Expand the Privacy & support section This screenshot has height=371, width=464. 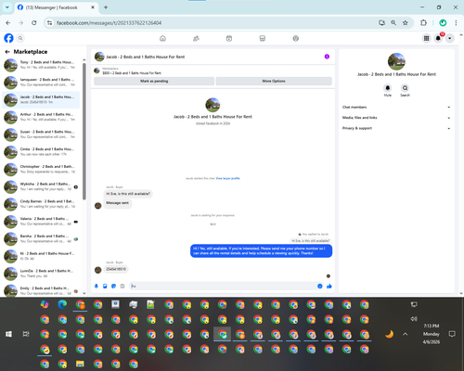point(396,128)
